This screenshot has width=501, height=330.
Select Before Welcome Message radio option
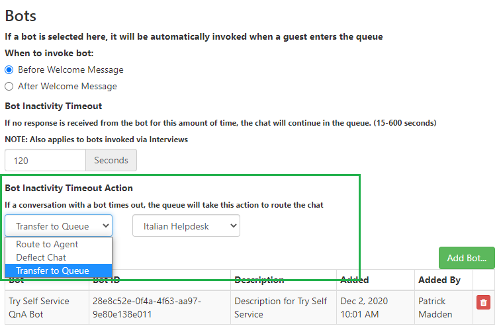click(9, 69)
